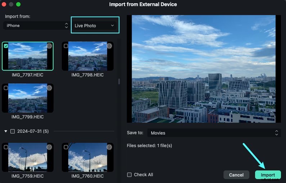Click the IMG_7798.HEIC file name

87,75
